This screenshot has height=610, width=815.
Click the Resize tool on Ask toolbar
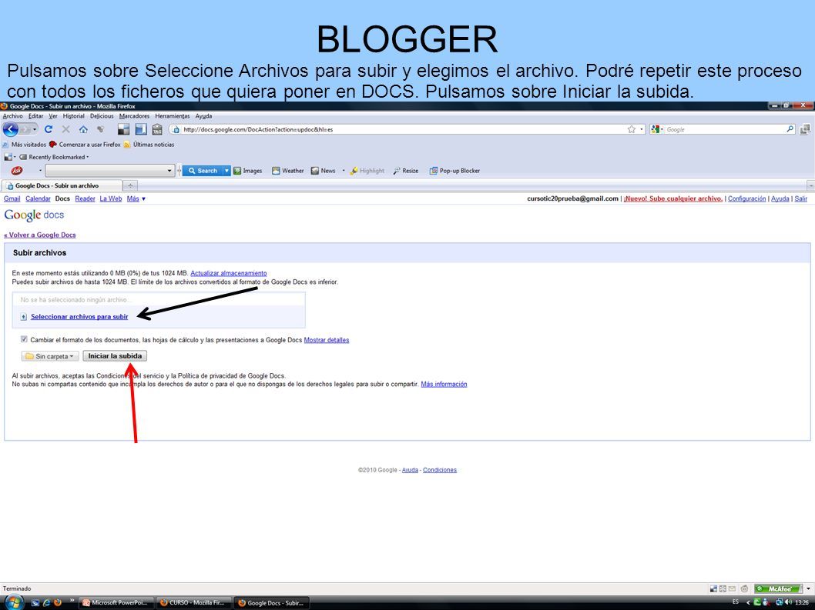pos(406,171)
